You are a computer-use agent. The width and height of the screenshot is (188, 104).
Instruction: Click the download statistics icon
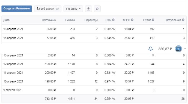[88, 9]
